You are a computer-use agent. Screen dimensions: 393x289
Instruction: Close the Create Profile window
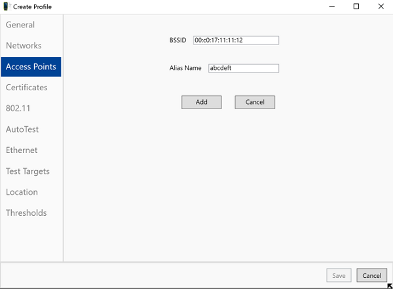381,7
